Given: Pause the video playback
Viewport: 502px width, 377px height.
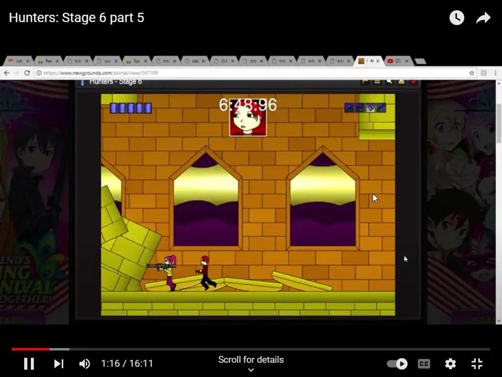Looking at the screenshot, I should point(29,364).
